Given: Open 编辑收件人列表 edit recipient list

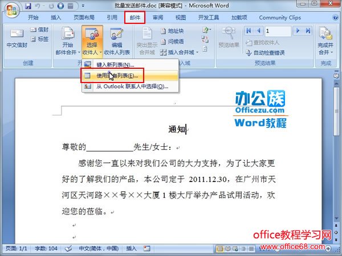Looking at the screenshot, I should 117,41.
